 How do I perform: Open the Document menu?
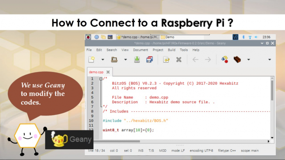tap(141, 50)
